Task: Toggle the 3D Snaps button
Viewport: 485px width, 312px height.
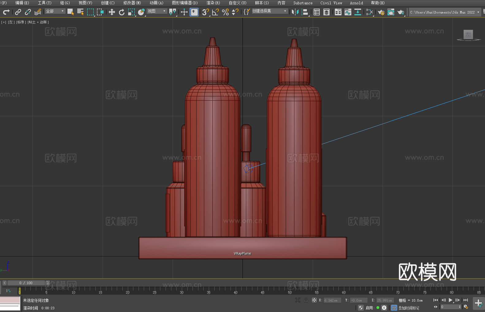Action: coord(205,12)
